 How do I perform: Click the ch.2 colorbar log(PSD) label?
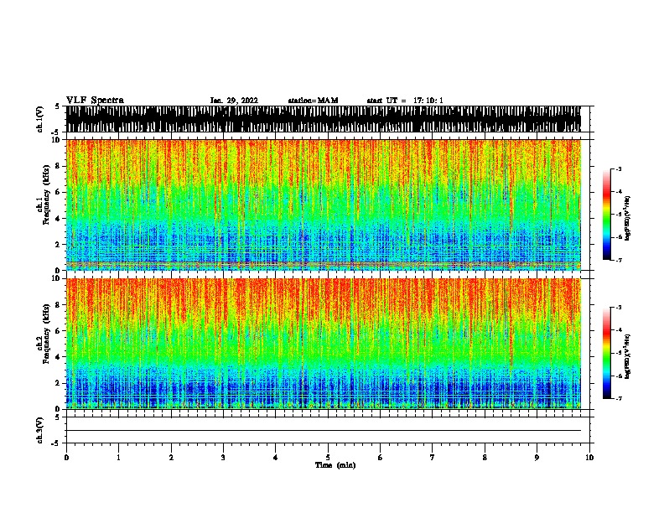click(627, 356)
